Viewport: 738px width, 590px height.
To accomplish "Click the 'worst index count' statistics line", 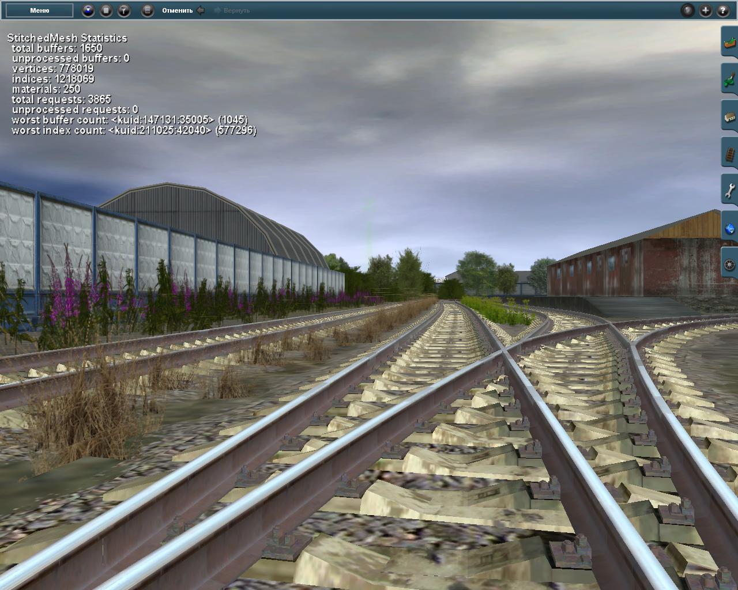I will point(134,130).
